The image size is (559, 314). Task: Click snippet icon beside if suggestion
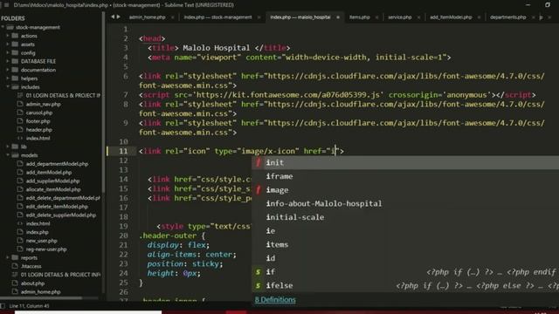point(259,272)
